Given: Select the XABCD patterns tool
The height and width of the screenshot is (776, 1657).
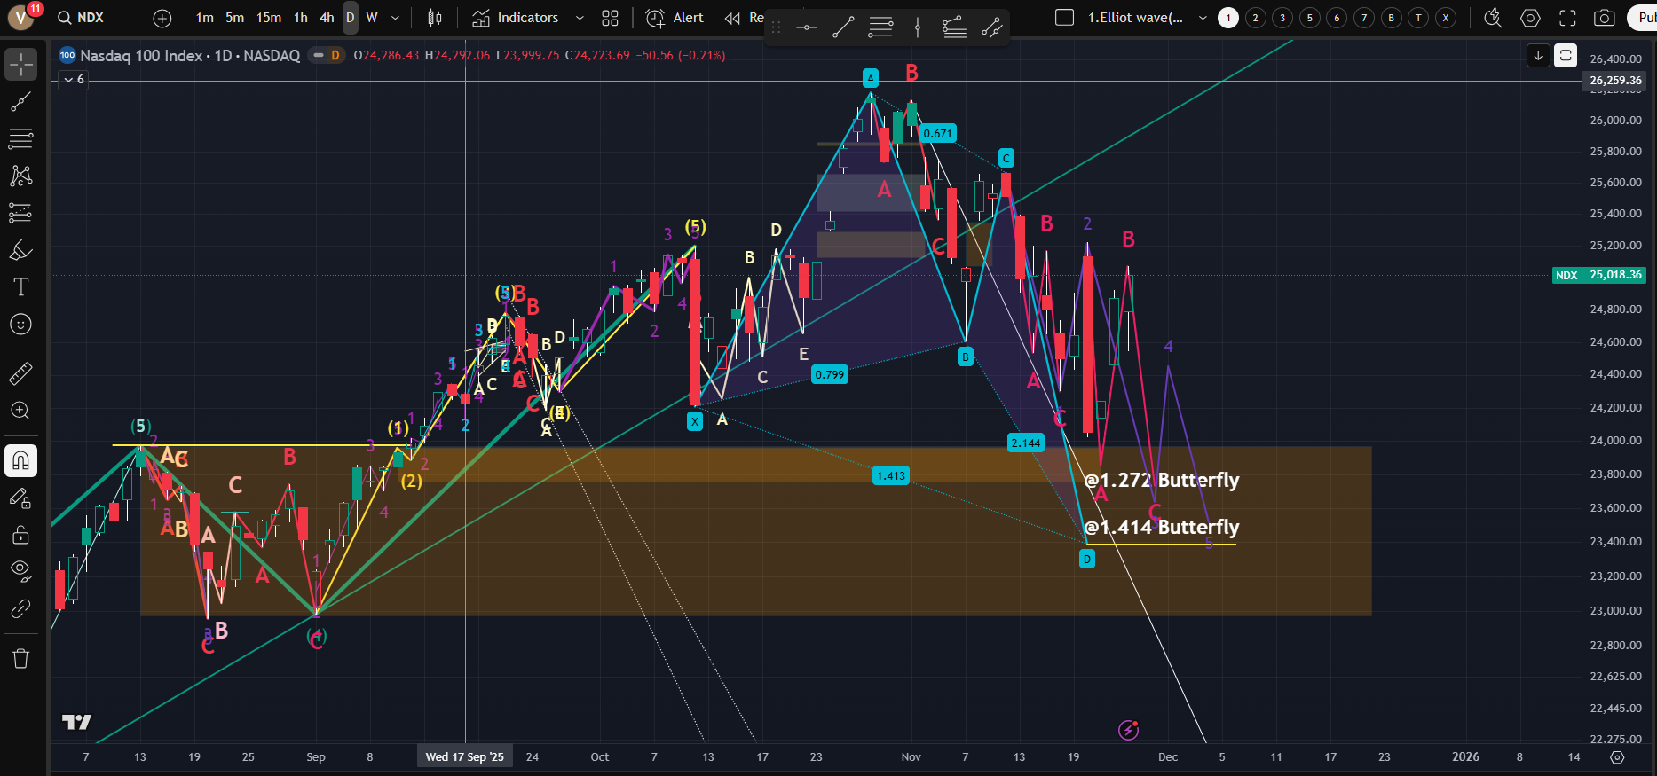Looking at the screenshot, I should coord(20,176).
